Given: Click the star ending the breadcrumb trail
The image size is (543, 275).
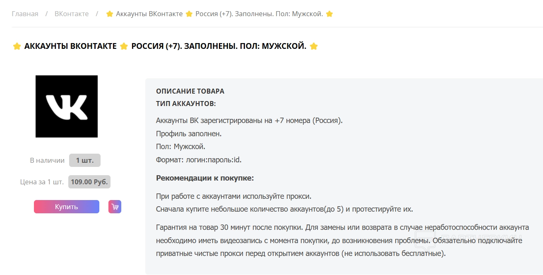Looking at the screenshot, I should click(329, 14).
